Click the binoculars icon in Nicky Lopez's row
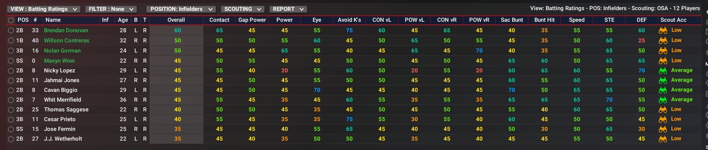Viewport: 708px width, 150px height. click(663, 70)
